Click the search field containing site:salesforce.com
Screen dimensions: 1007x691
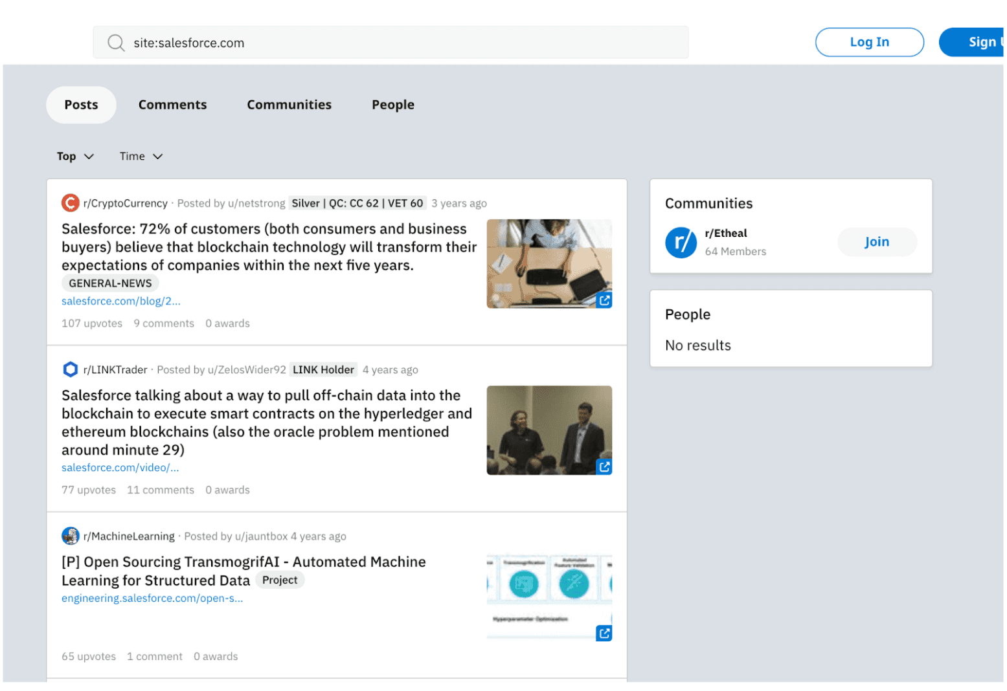pos(402,43)
